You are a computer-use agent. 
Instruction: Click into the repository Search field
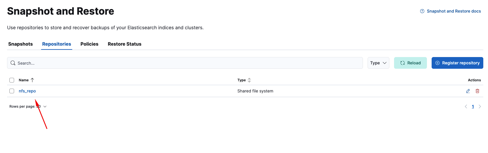click(188, 63)
